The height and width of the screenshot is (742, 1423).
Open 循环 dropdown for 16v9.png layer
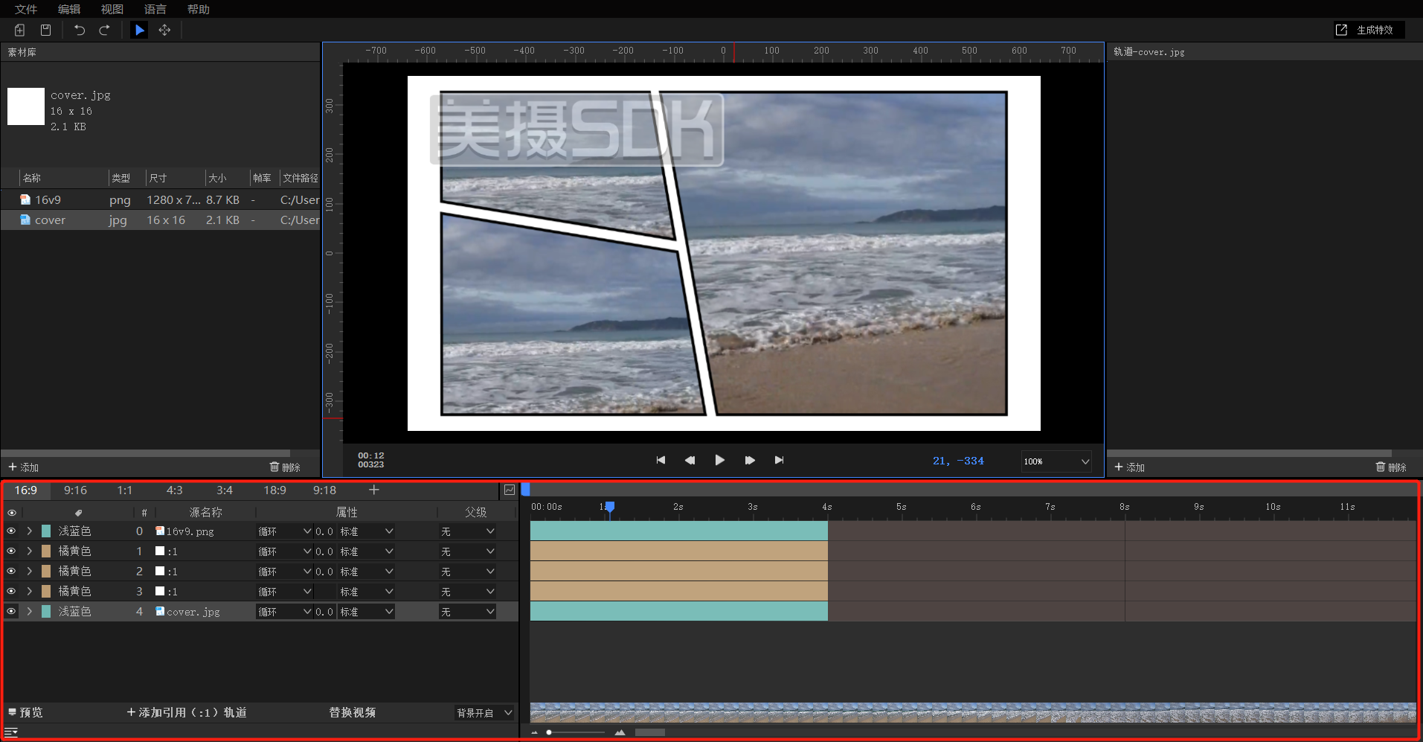pyautogui.click(x=285, y=531)
